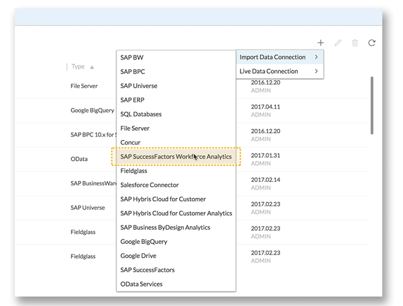Click the pencil edit icon
403x306 pixels.
tap(338, 43)
